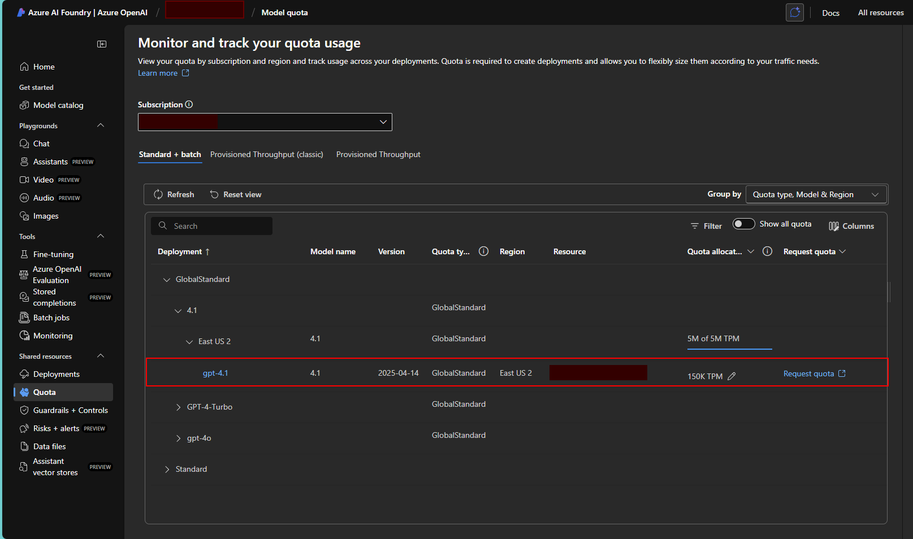Switch to Provisioned Throughput (classic) tab
Screen dimensions: 913x539
[267, 155]
